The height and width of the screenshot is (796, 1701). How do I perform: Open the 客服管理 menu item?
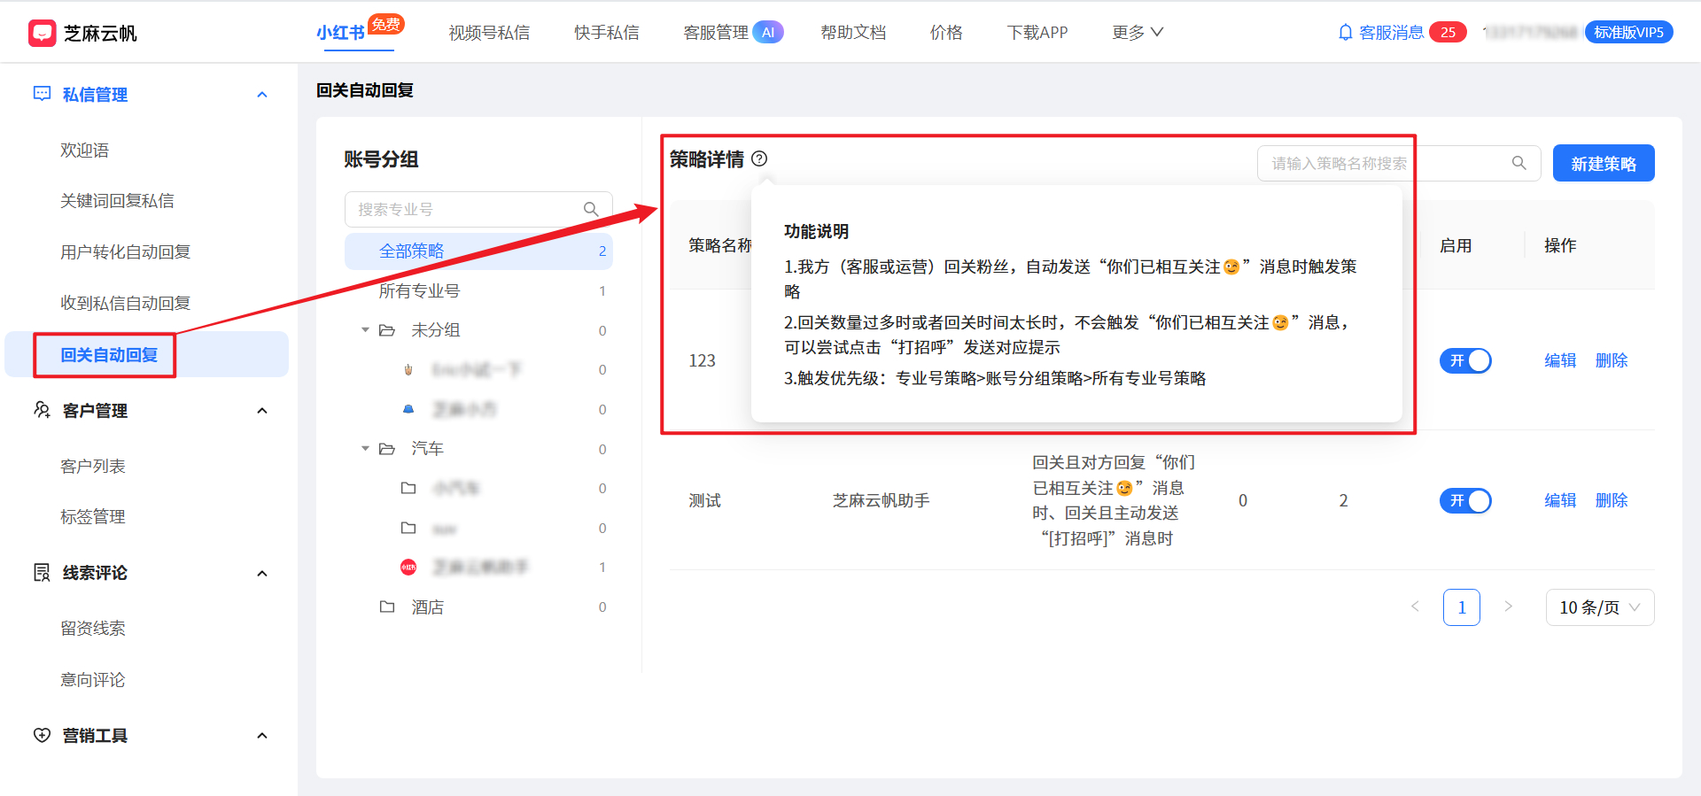point(716,33)
